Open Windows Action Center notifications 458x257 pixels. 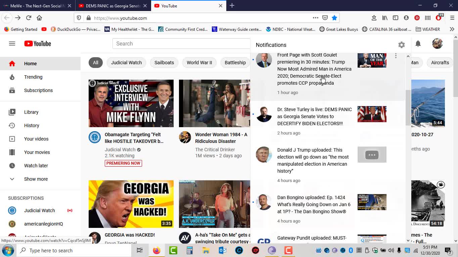(448, 250)
